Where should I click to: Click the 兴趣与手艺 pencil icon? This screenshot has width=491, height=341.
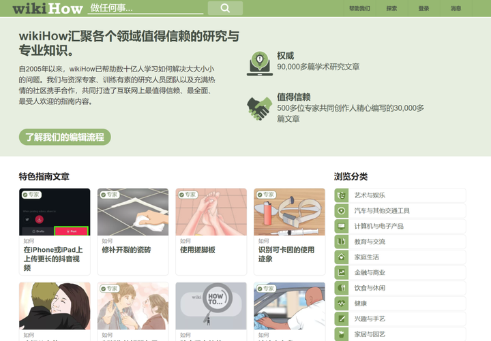click(x=342, y=319)
